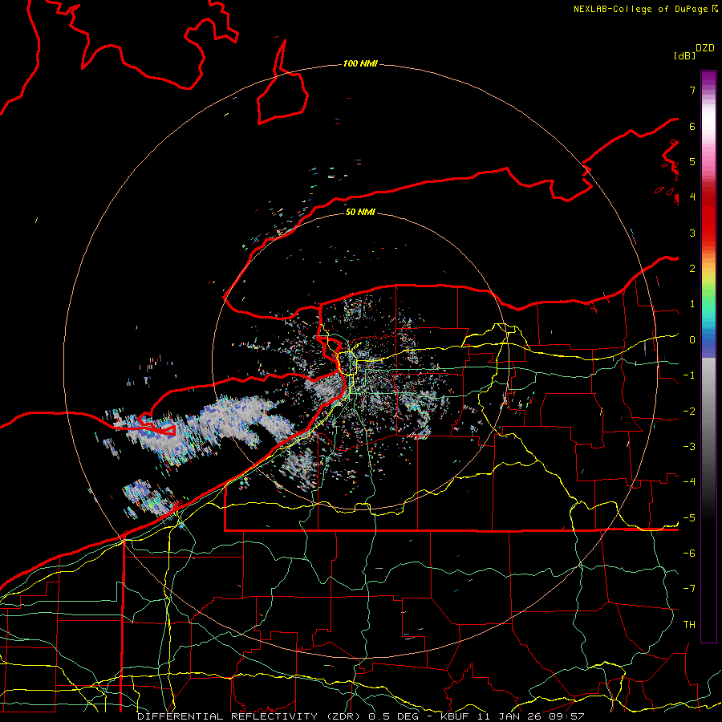Click the '2' value on color scale

(692, 269)
